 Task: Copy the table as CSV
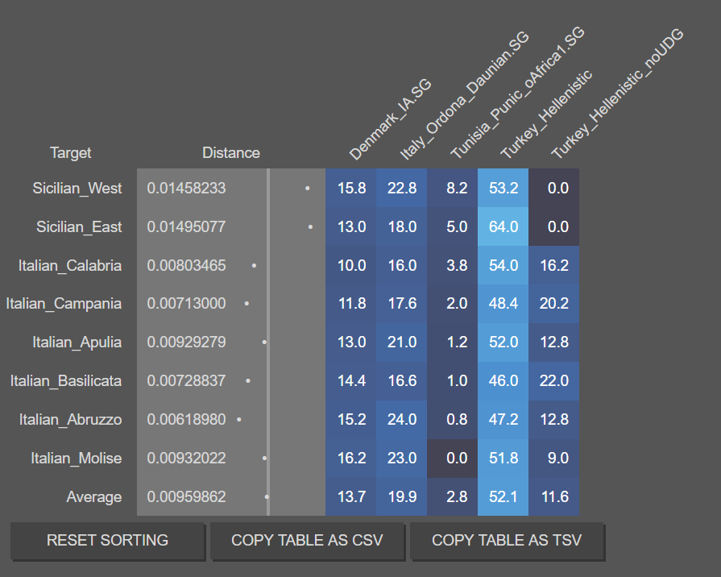coord(307,540)
